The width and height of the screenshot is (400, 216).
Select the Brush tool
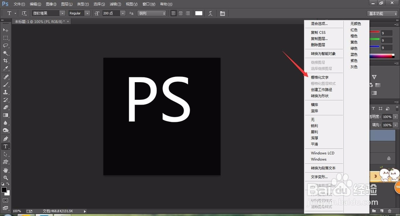coord(5,85)
